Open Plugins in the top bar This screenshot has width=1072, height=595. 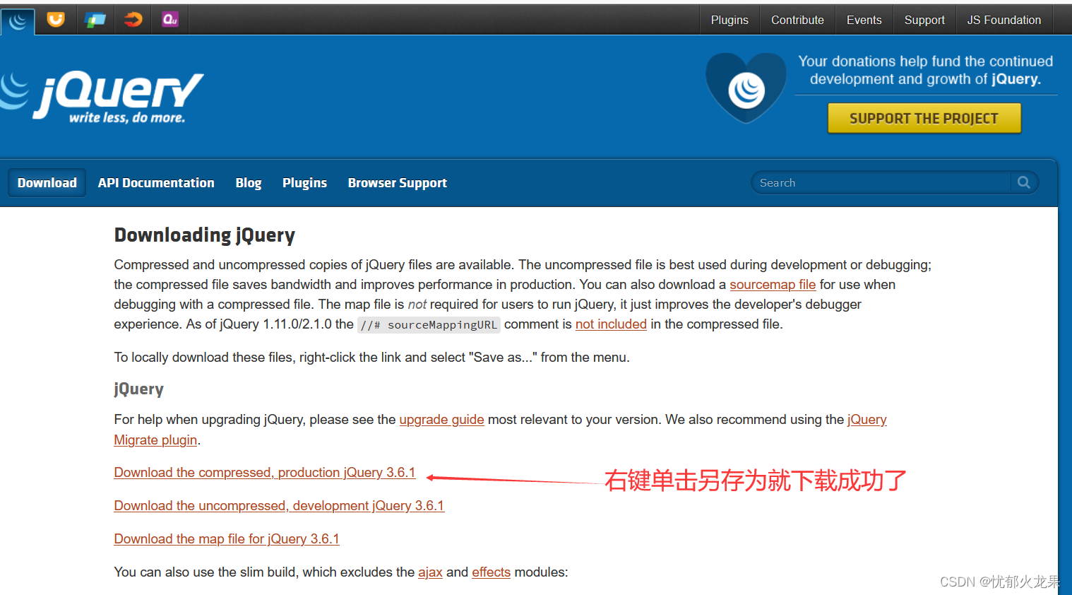pos(729,20)
